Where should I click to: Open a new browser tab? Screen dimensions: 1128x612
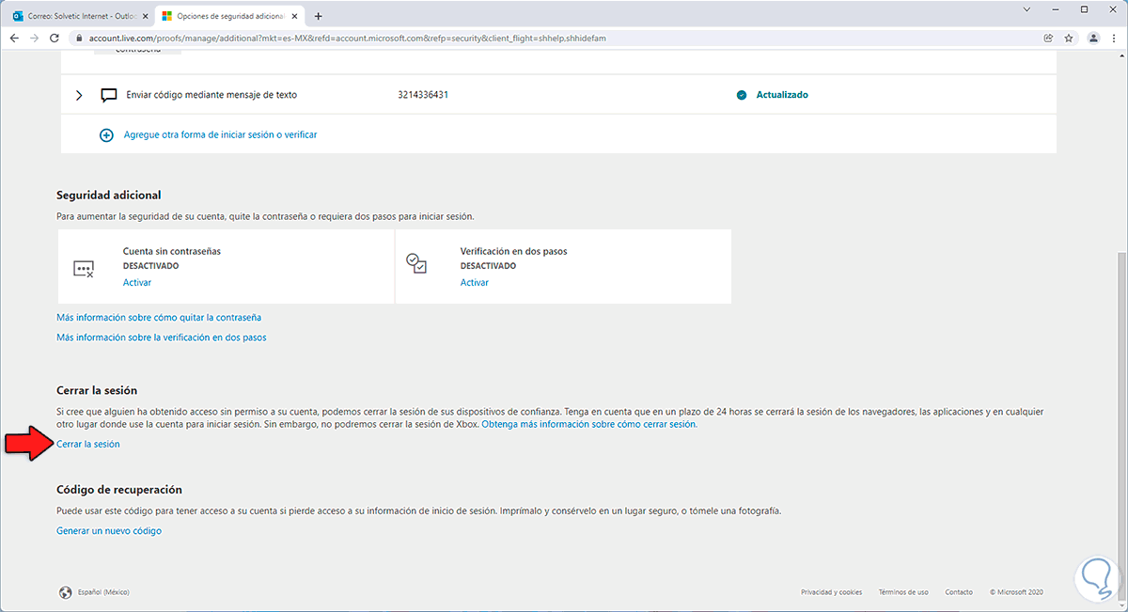(x=318, y=16)
